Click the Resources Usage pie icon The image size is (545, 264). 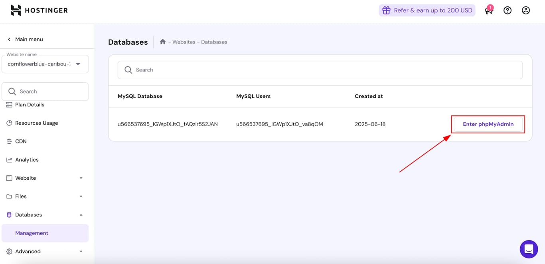click(x=9, y=123)
